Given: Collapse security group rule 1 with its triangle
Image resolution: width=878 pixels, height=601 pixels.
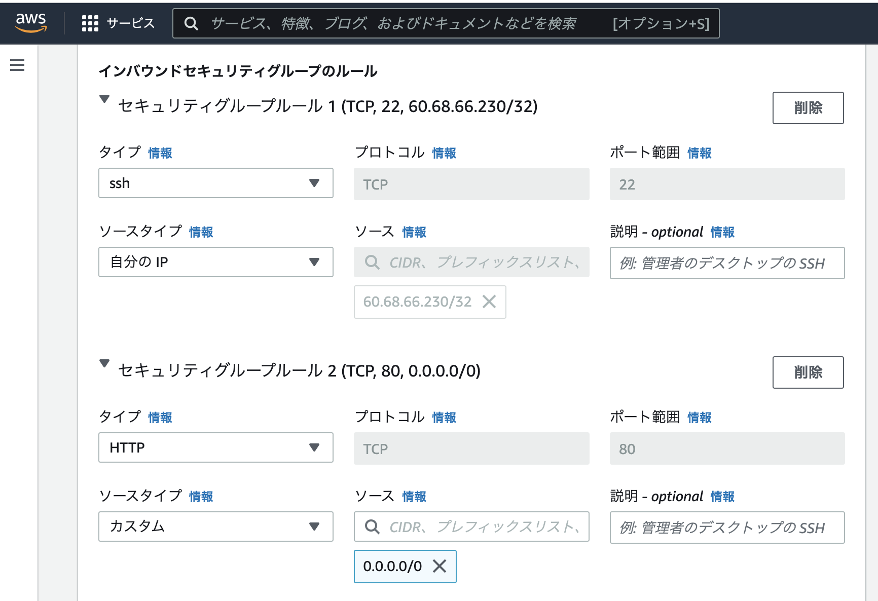Looking at the screenshot, I should [x=104, y=100].
